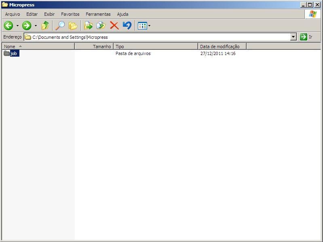323x242 pixels.
Task: Go up one folder level
Action: [x=45, y=26]
